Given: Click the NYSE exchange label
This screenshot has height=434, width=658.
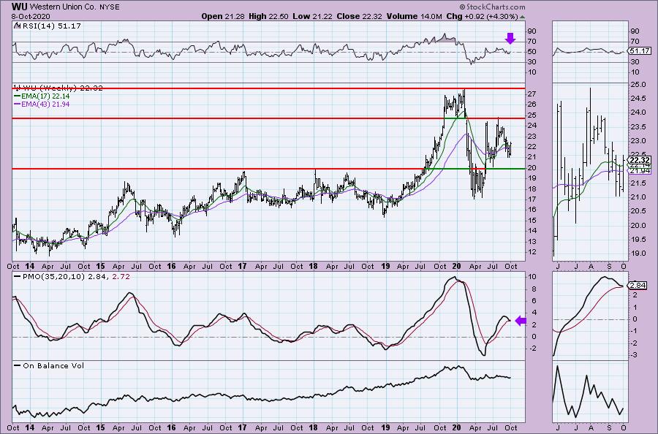Looking at the screenshot, I should [108, 7].
